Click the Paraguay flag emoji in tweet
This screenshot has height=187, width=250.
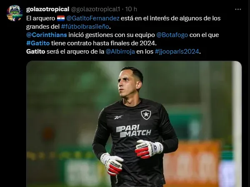tap(61, 18)
